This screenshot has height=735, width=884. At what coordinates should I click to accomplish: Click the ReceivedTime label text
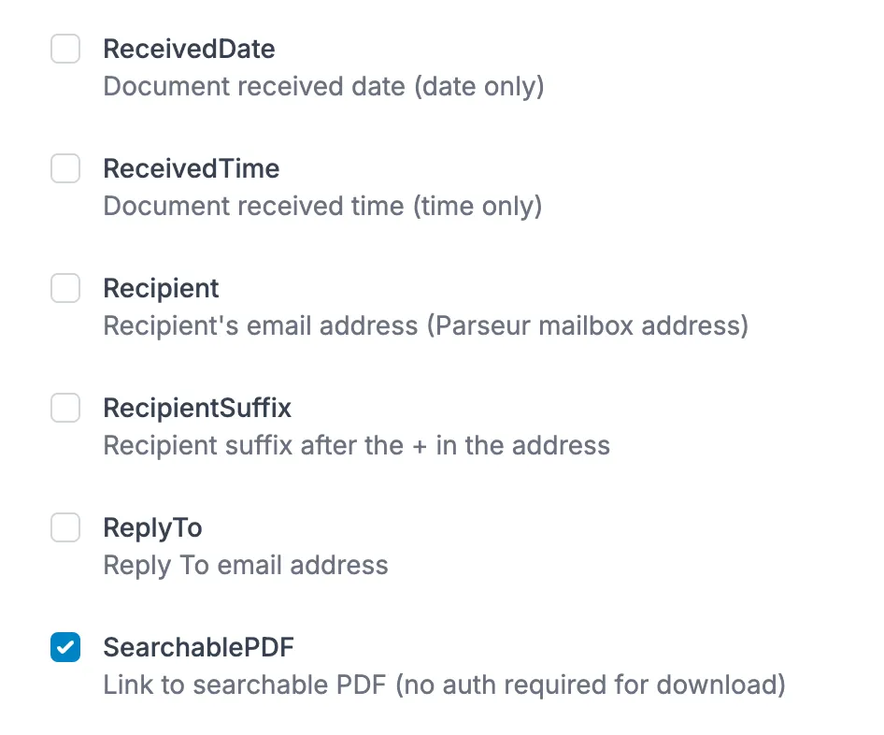click(x=191, y=168)
